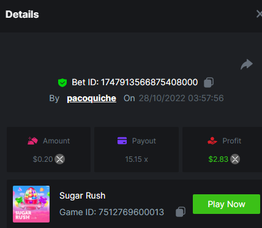The width and height of the screenshot is (262, 228).
Task: Select the Bet ID number text
Action: coord(149,82)
